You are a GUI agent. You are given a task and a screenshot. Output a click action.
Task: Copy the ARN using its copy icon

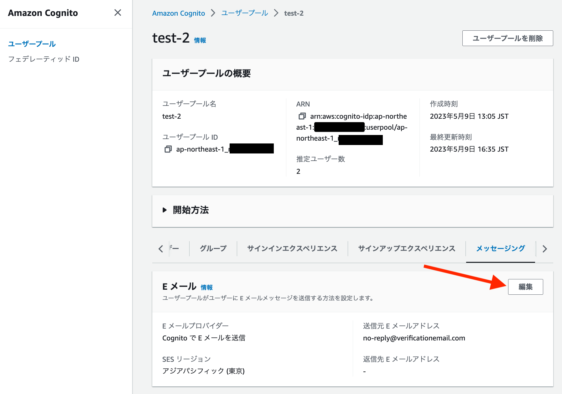point(302,116)
